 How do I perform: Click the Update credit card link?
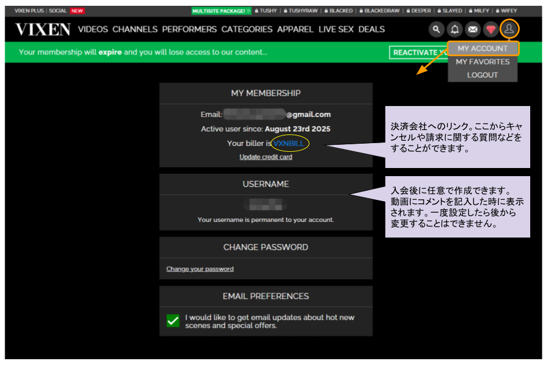tap(265, 156)
